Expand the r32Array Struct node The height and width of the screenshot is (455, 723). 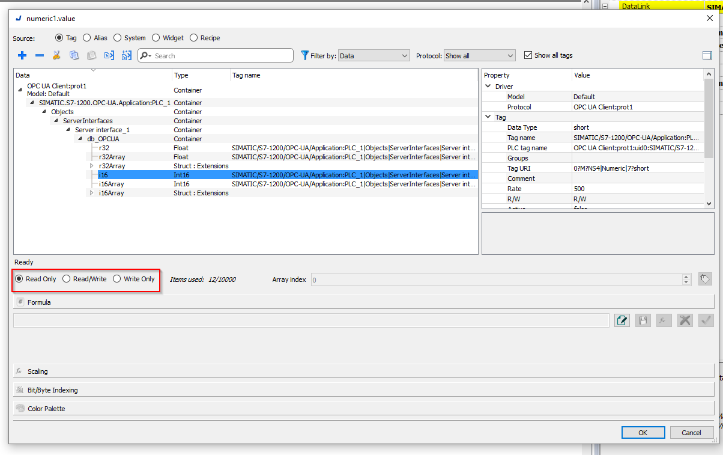pyautogui.click(x=92, y=166)
